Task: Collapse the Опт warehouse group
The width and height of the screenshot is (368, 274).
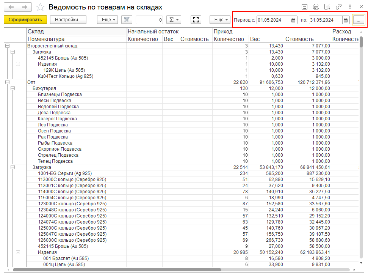Action: 8,82
